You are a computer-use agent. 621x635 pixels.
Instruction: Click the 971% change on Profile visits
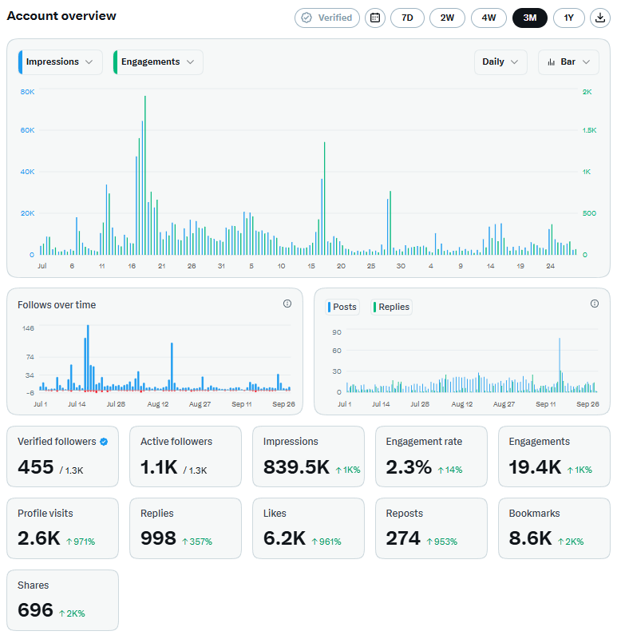81,542
